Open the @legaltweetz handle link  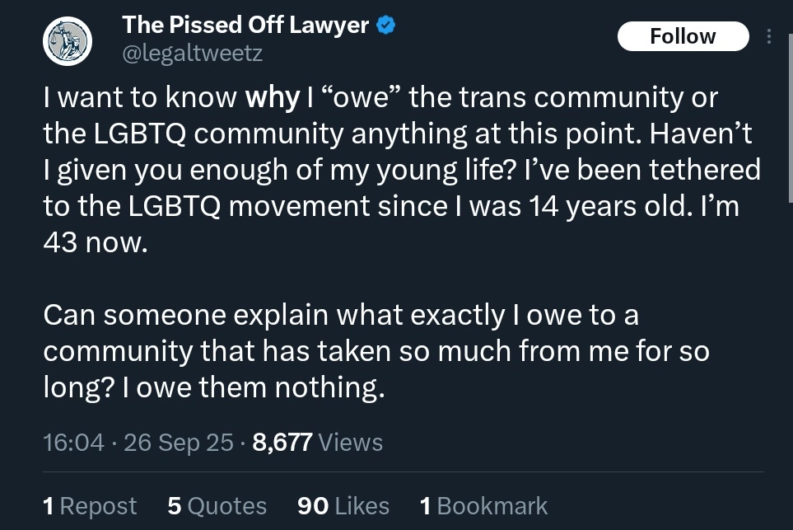point(193,54)
